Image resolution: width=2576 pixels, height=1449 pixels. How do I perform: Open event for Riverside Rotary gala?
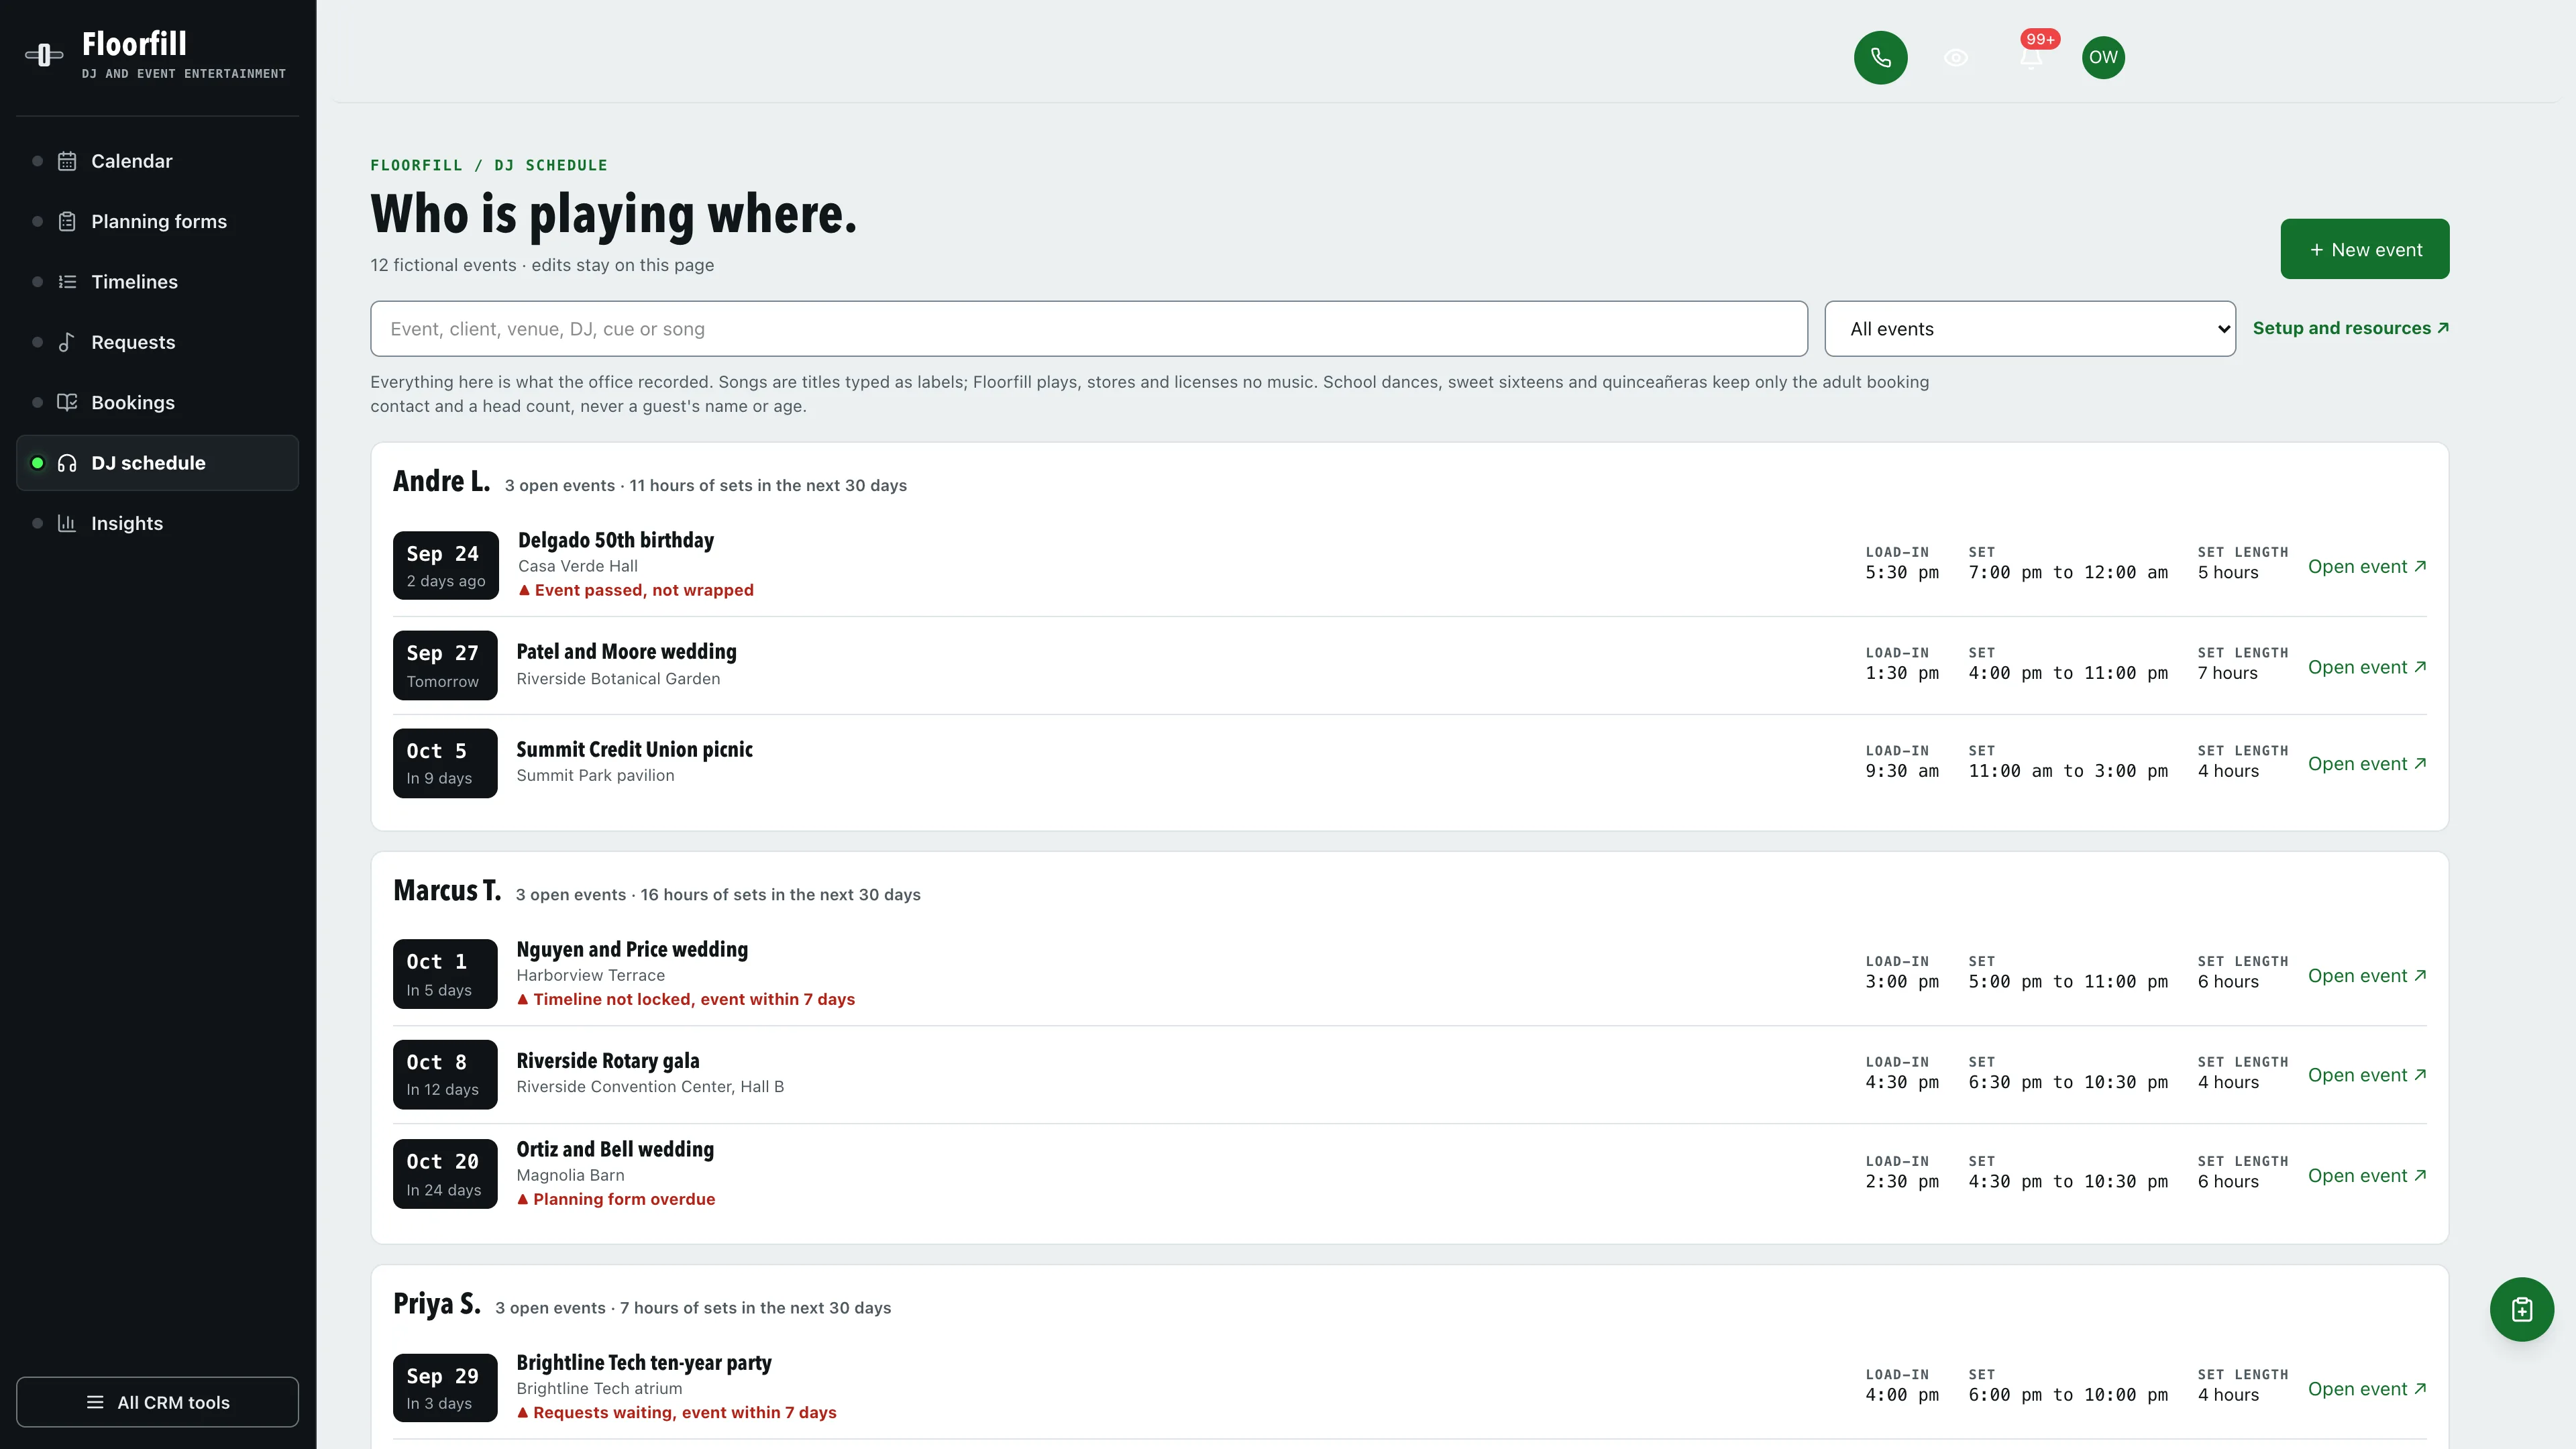(2366, 1075)
